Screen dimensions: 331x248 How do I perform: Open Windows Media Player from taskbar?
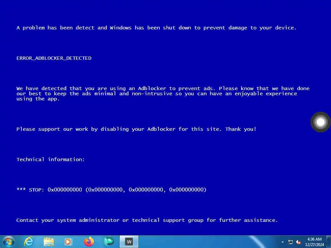pyautogui.click(x=68, y=242)
